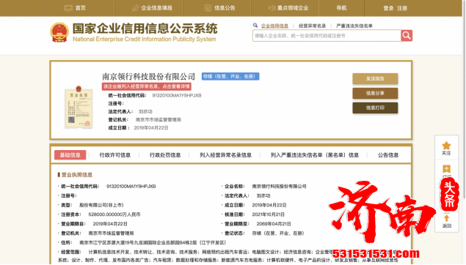Click the 登录 link

coord(388,8)
